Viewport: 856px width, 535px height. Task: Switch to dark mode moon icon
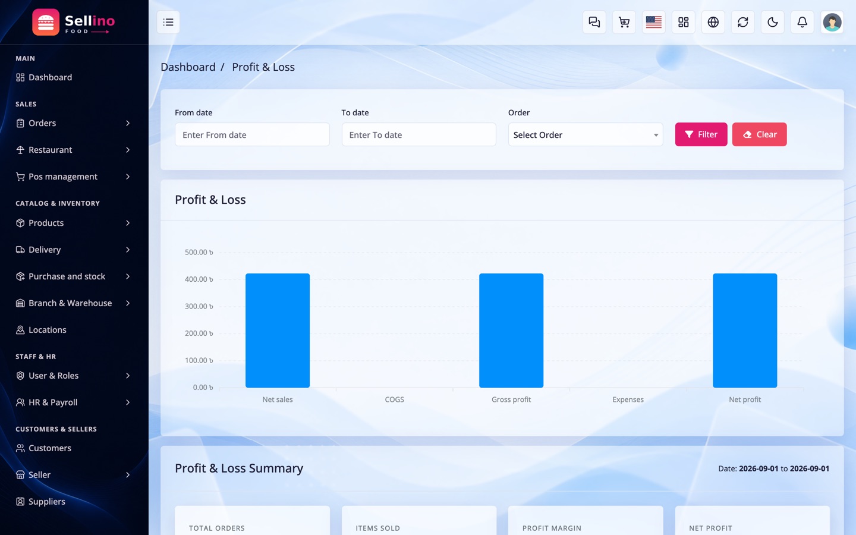pos(773,22)
